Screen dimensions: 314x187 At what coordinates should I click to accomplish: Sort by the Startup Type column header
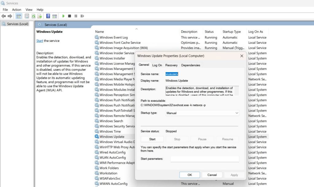coord(232,31)
